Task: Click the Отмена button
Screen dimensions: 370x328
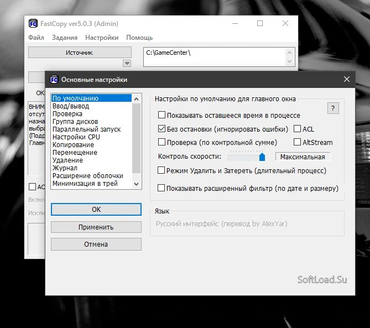Action: click(x=96, y=244)
